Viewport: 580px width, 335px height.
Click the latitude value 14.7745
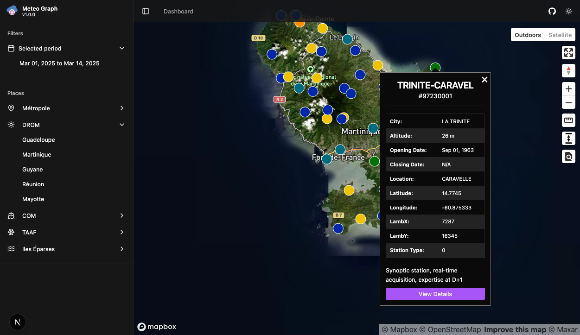point(452,193)
